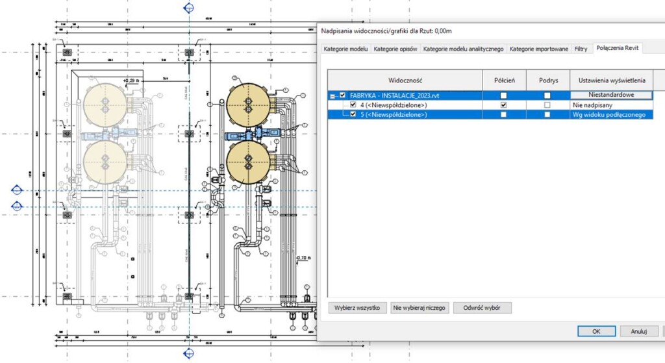The width and height of the screenshot is (665, 363).
Task: Enable Podrys for instance 5 row
Action: coord(547,114)
